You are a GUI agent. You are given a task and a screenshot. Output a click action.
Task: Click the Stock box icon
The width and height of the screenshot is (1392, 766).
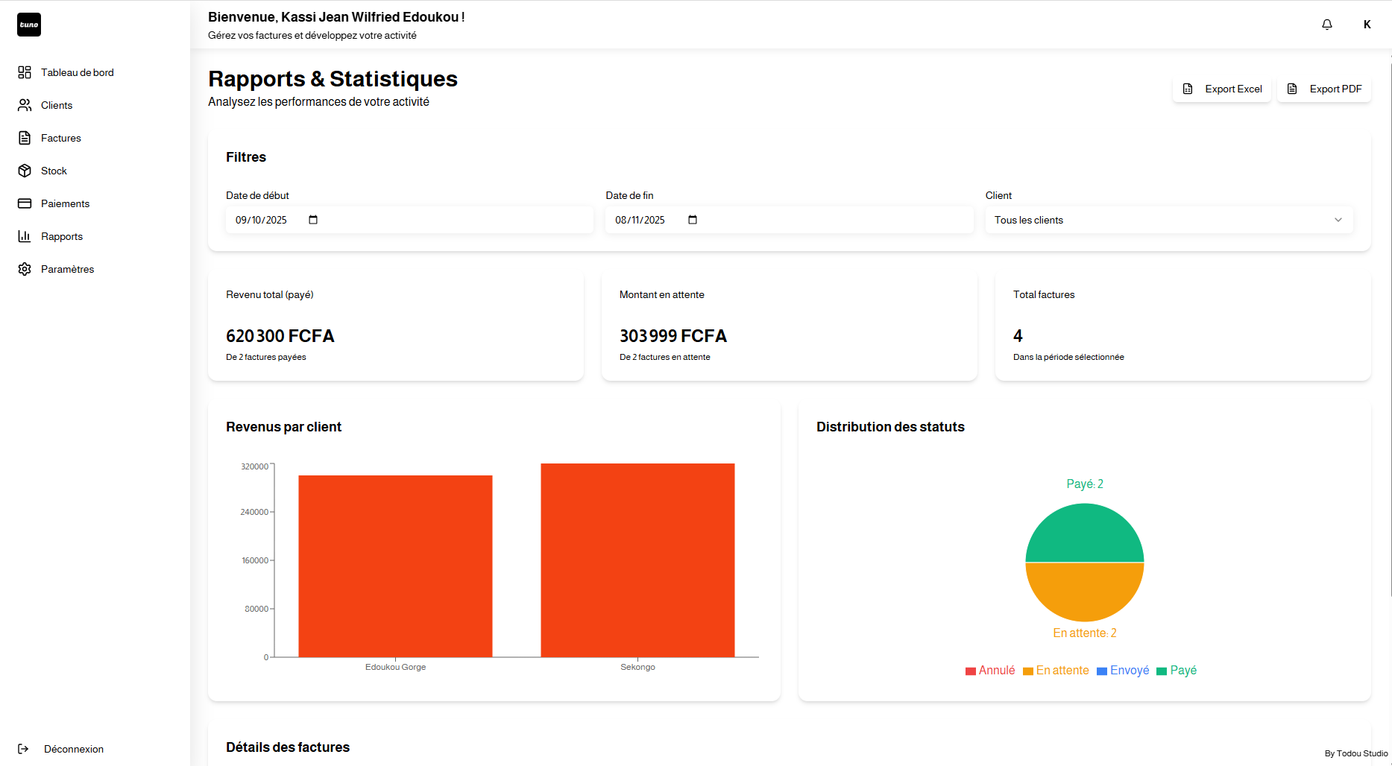(x=25, y=171)
